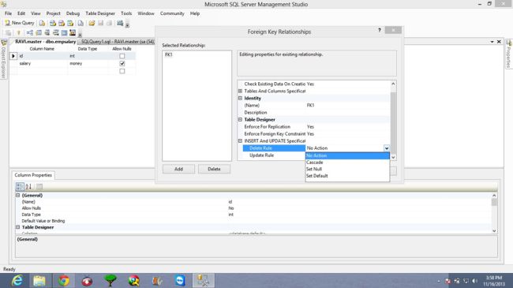Viewport: 513px width, 288px height.
Task: Open a Database Engine Query from toolbar
Action: click(x=42, y=23)
